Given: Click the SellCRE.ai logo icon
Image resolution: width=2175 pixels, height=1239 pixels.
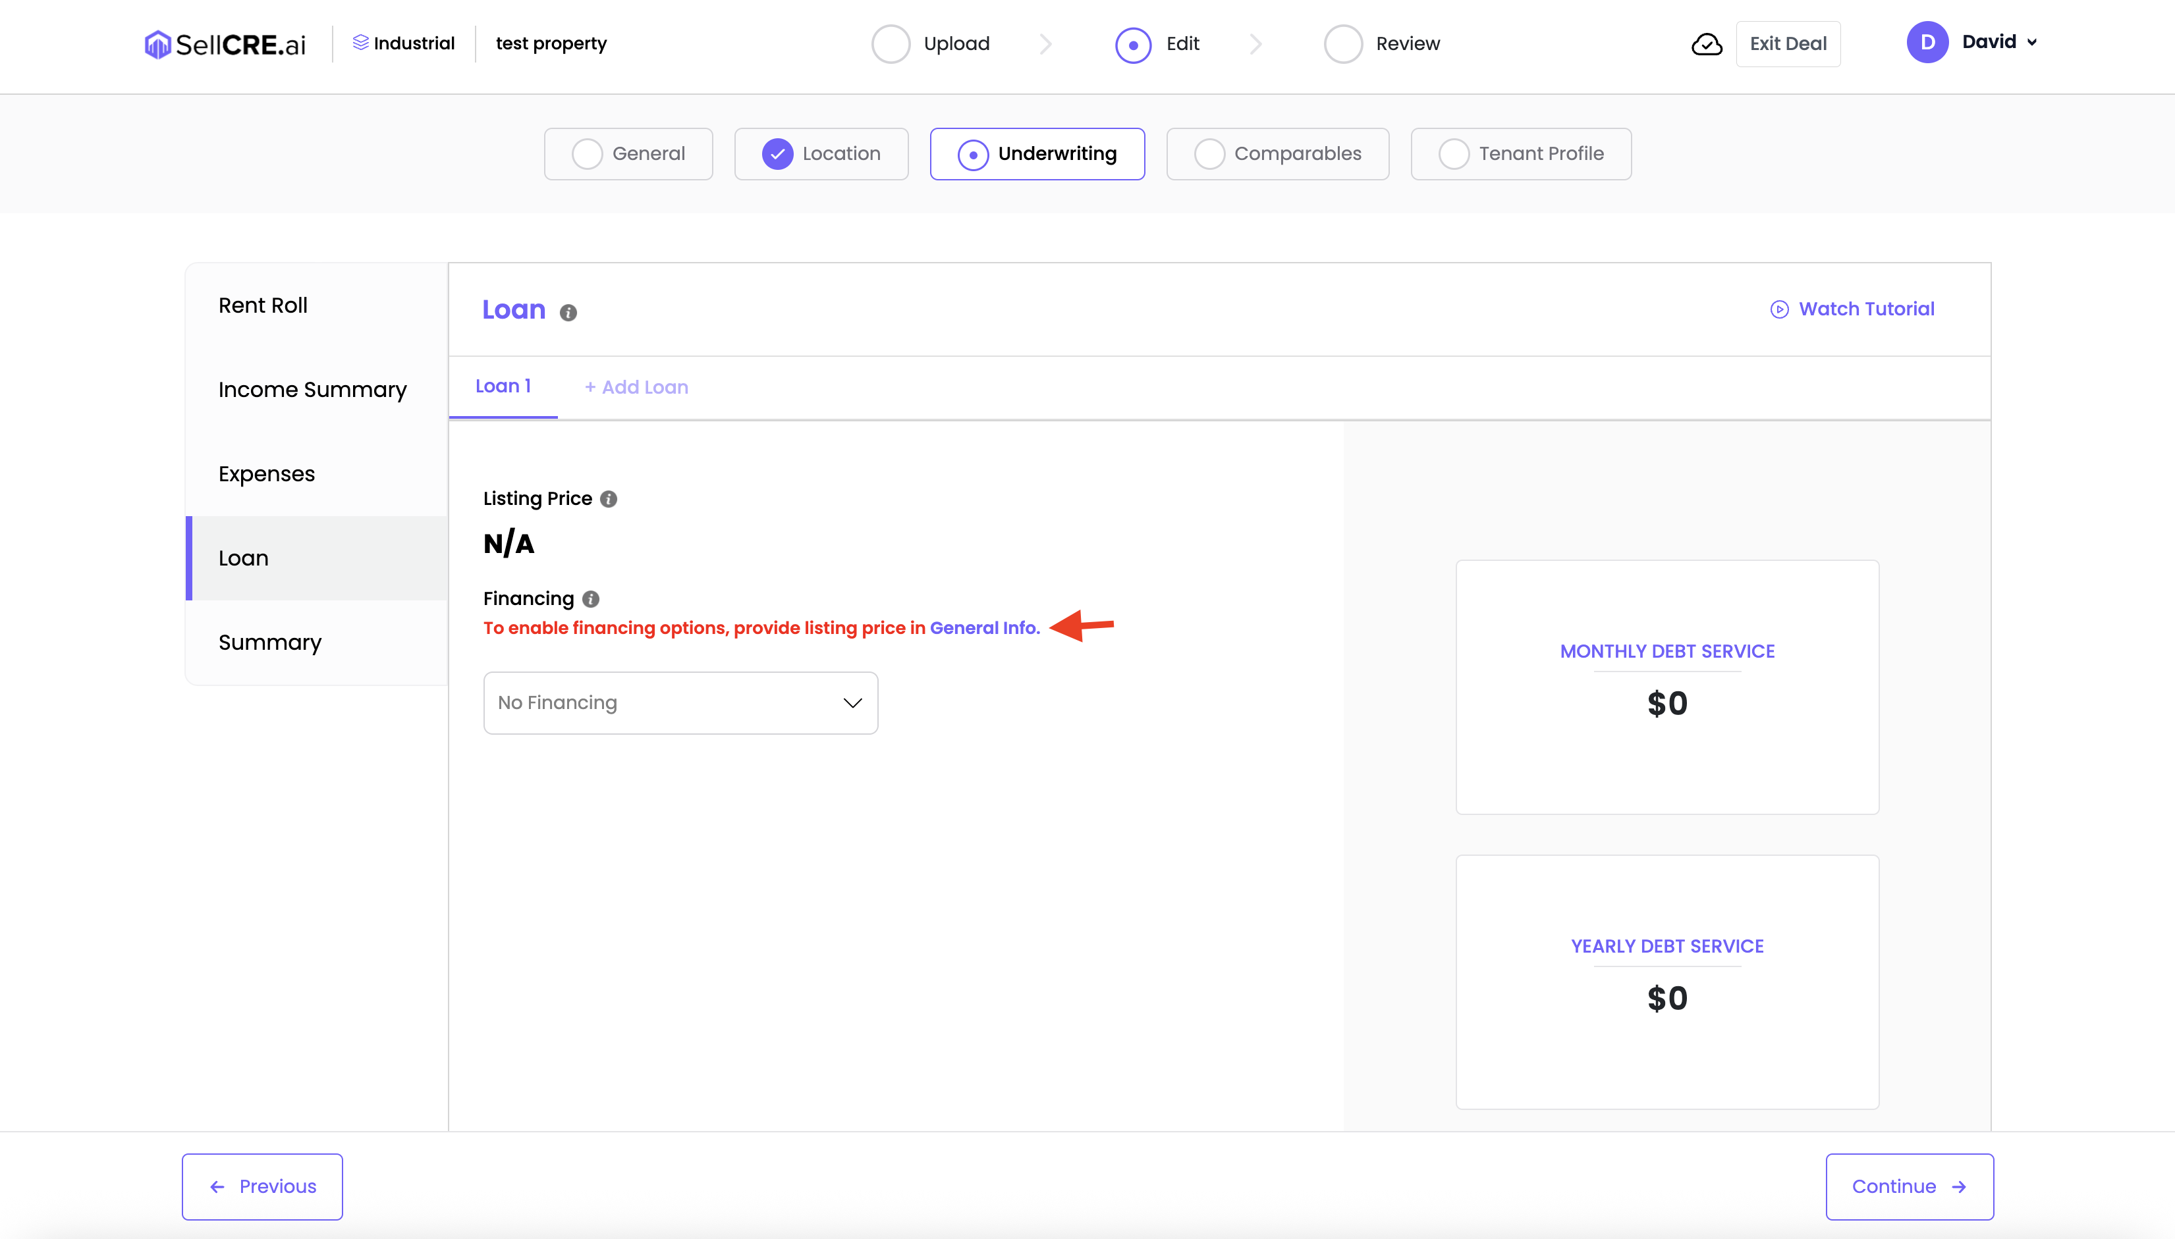Looking at the screenshot, I should point(157,44).
